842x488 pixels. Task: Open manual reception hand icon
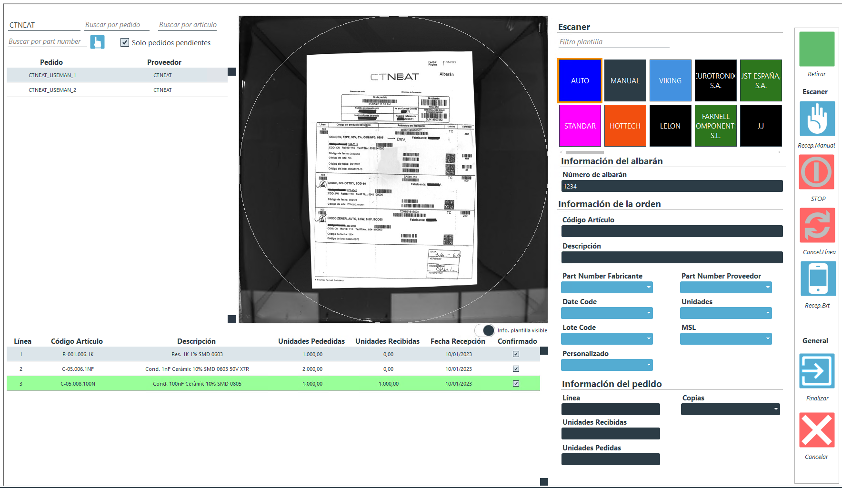[x=816, y=119]
